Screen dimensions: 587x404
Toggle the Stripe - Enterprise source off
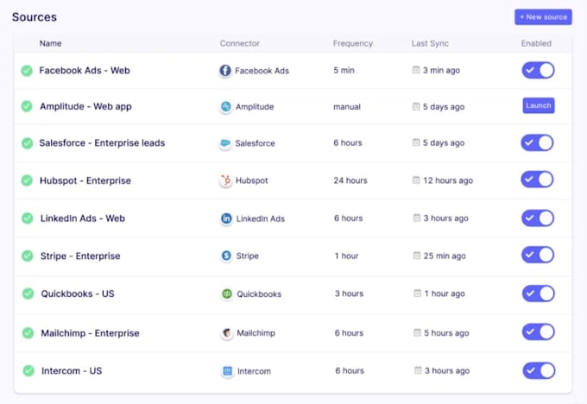coord(538,255)
